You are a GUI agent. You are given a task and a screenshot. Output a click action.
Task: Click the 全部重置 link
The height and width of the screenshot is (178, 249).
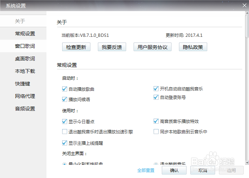[x=146, y=170]
